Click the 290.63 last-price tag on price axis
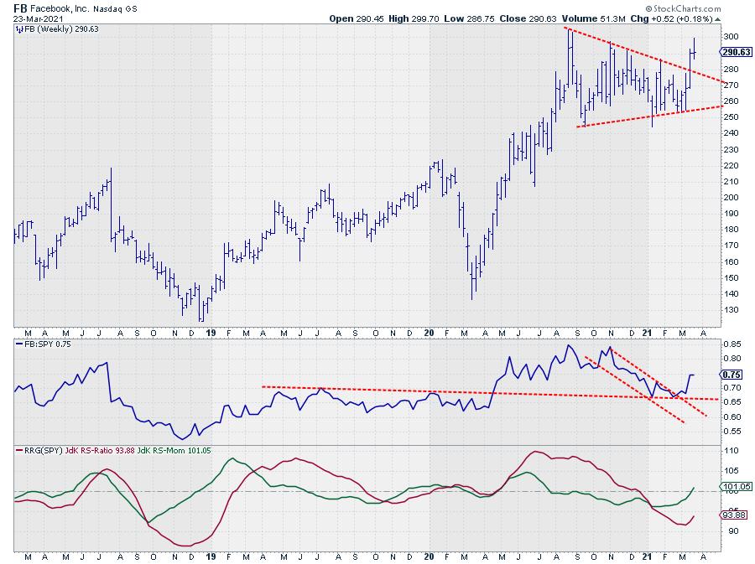 pyautogui.click(x=736, y=52)
